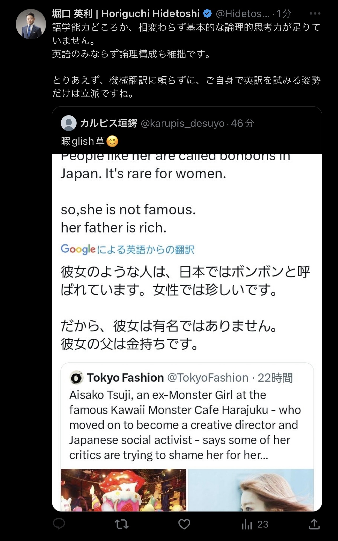This screenshot has height=541, width=338.
Task: Tap the 'so,she is not famous' text
Action: [x=128, y=210]
